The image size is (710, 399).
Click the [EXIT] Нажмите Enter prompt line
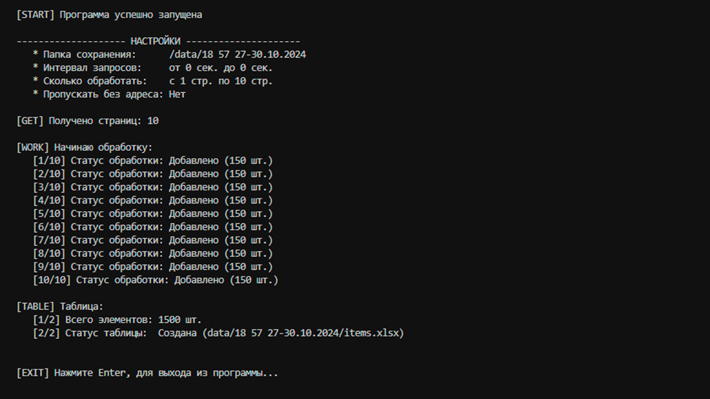(147, 373)
